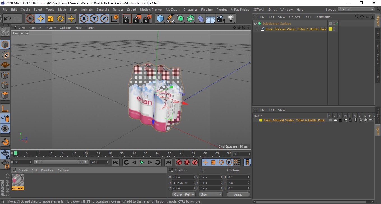This screenshot has height=204, width=381.
Task: Open Layers manager View menu
Action: tap(282, 110)
